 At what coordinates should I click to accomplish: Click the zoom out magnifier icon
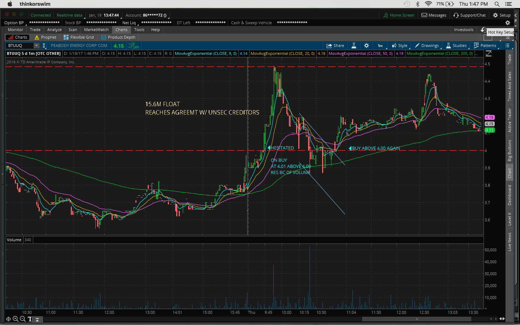pyautogui.click(x=23, y=319)
